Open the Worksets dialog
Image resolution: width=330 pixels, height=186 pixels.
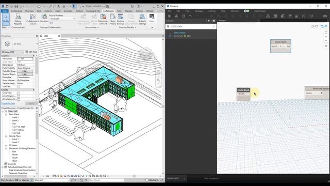44,18
